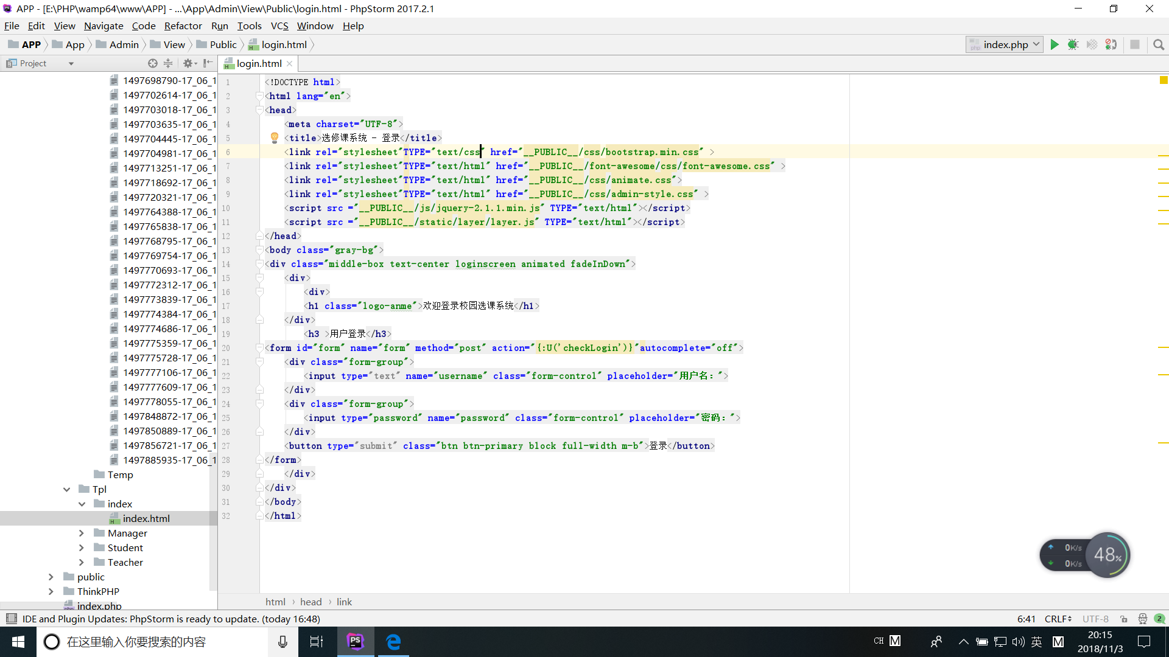This screenshot has width=1169, height=657.
Task: Toggle tool window buttons in status bar corner
Action: [11, 619]
